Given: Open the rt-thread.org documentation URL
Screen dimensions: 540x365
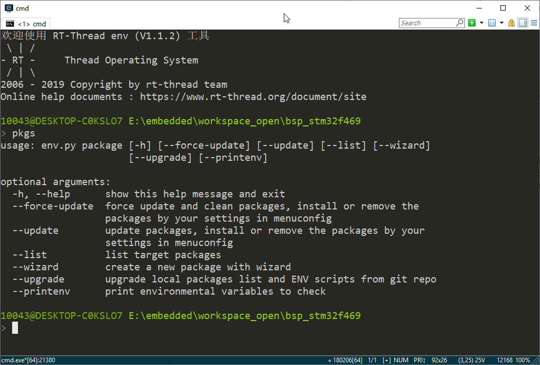Looking at the screenshot, I should click(253, 97).
